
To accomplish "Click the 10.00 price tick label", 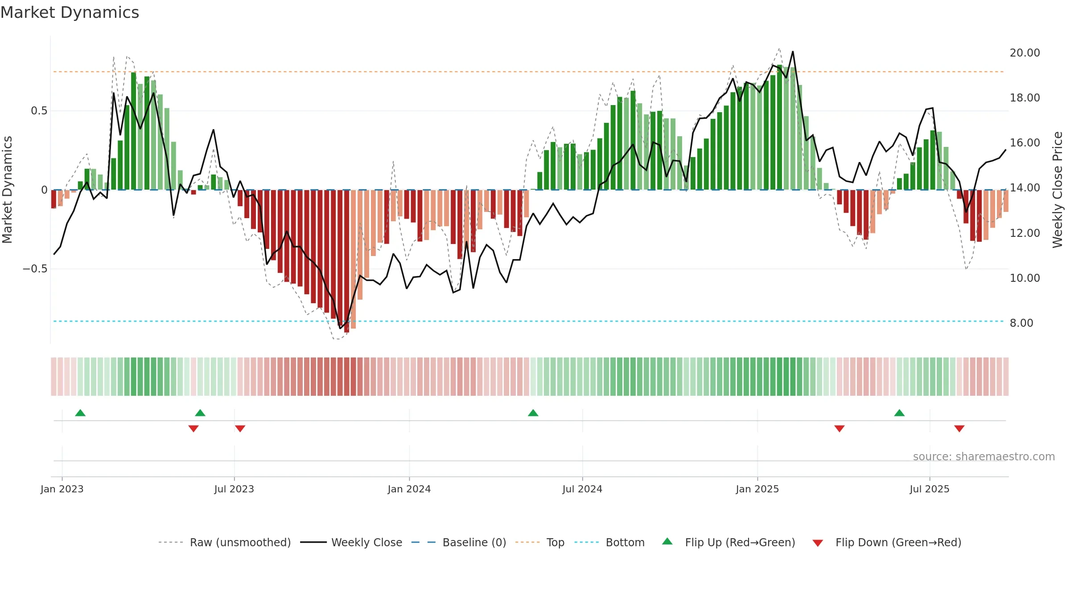I will pos(1025,278).
